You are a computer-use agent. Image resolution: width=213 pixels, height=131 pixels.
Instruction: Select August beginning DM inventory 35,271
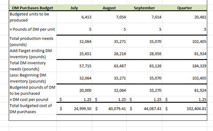pyautogui.click(x=109, y=78)
